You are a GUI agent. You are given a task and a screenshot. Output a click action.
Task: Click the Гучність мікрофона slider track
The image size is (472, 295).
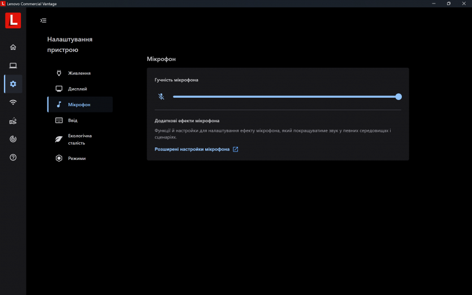283,97
